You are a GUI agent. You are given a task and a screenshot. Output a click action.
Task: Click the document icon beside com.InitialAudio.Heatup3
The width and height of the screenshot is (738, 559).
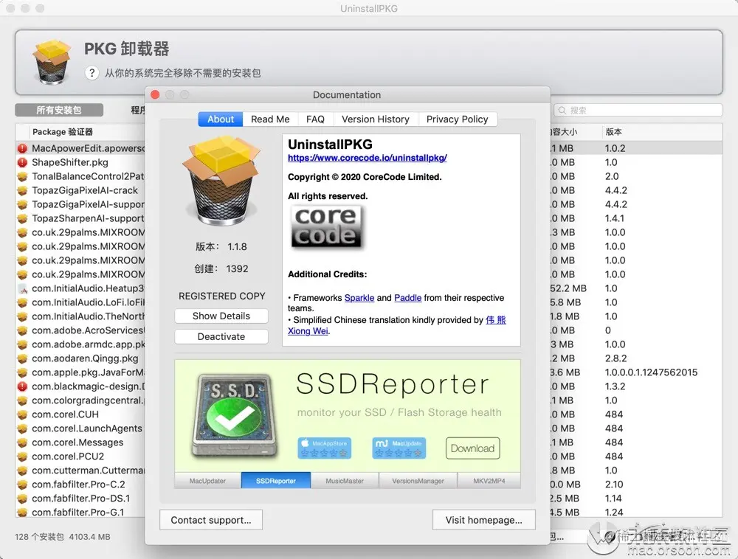[22, 288]
